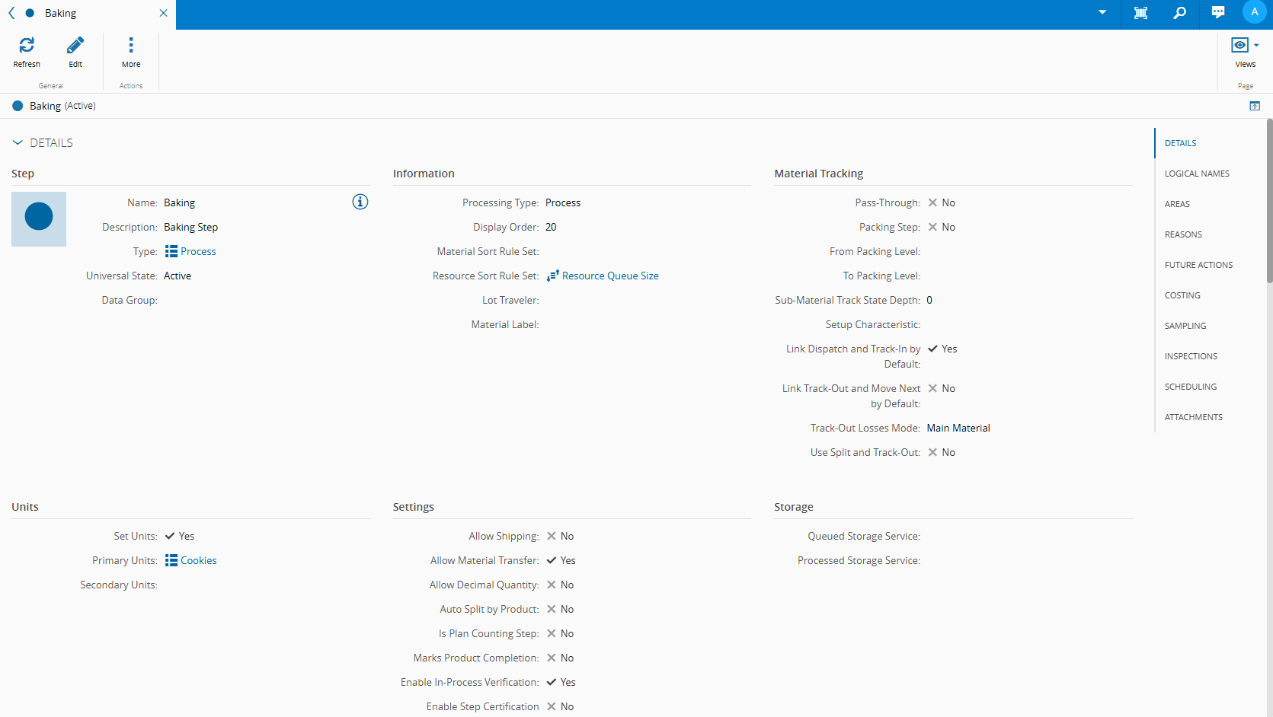Image resolution: width=1273 pixels, height=717 pixels.
Task: Click the list icon next to Process
Action: [x=171, y=251]
